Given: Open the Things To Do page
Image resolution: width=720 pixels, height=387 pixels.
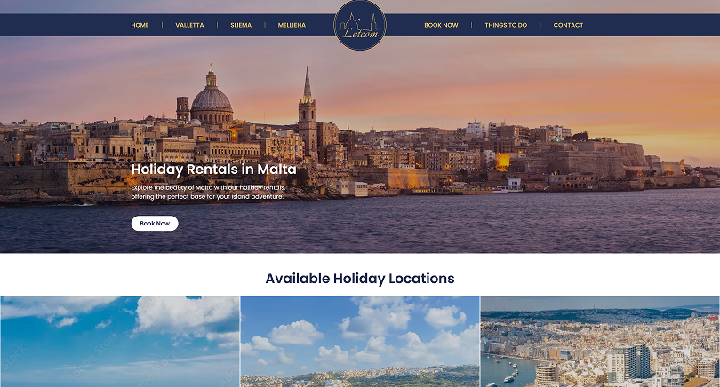Looking at the screenshot, I should [x=506, y=25].
